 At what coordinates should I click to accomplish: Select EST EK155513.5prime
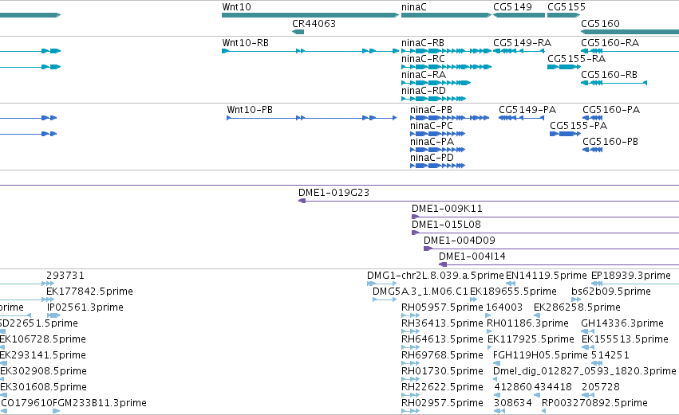(x=625, y=339)
